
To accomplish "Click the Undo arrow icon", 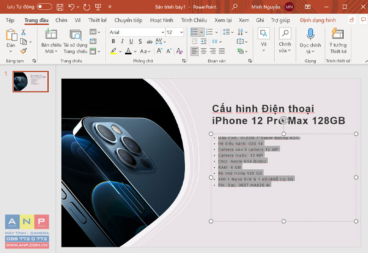I will (71, 7).
